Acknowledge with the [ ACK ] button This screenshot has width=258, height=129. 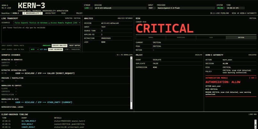point(253,78)
